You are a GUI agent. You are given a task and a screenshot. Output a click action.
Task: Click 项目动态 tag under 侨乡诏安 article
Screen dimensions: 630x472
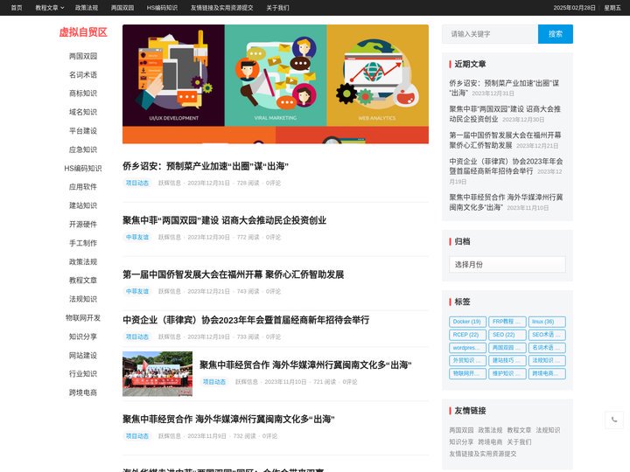[x=137, y=183]
